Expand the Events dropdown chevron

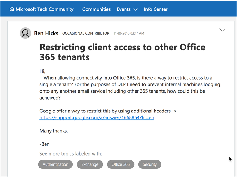point(136,9)
